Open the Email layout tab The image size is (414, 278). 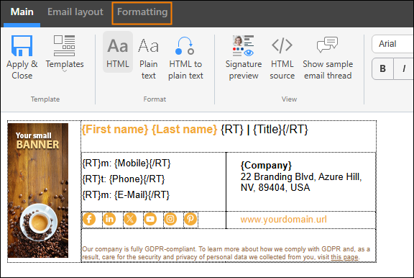[75, 12]
